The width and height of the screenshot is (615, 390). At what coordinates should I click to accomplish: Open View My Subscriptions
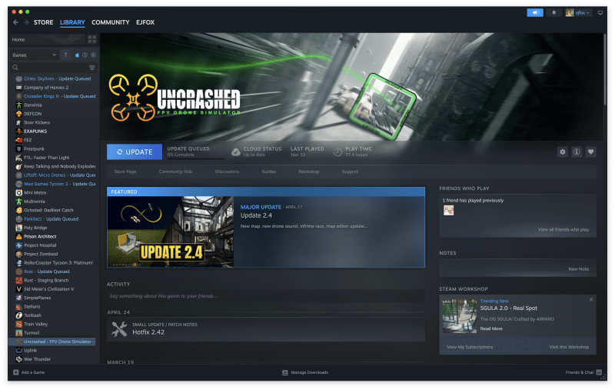470,347
